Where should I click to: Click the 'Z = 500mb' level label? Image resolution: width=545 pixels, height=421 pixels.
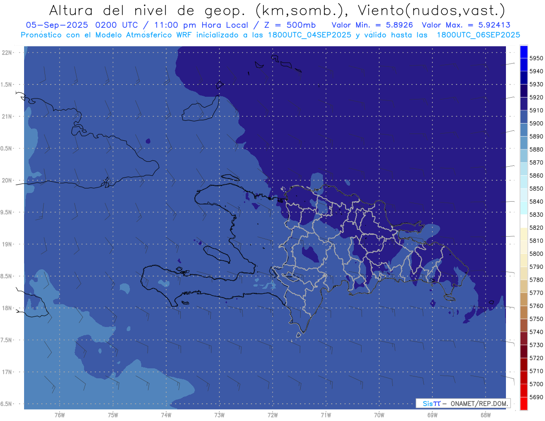click(289, 25)
